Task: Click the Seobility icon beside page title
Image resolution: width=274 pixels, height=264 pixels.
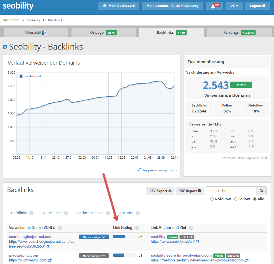Action: (5, 47)
